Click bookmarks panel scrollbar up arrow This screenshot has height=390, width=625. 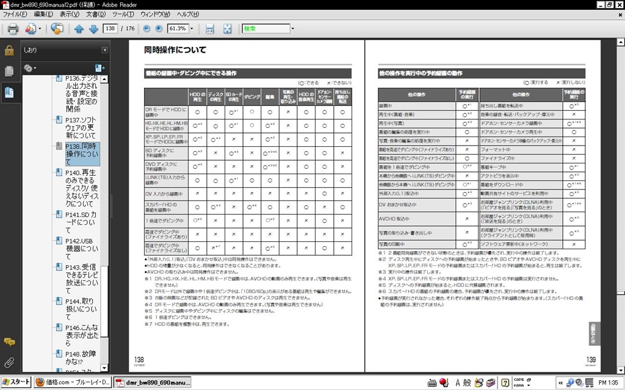[x=104, y=79]
